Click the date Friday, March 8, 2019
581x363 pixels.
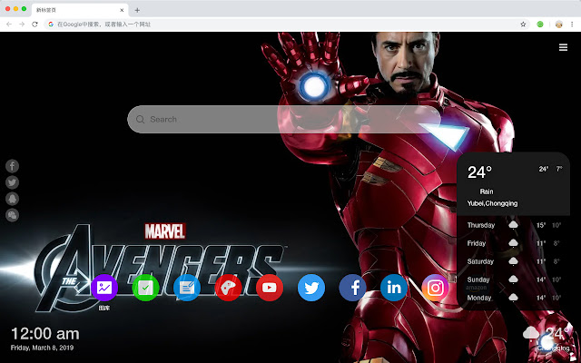pyautogui.click(x=43, y=348)
